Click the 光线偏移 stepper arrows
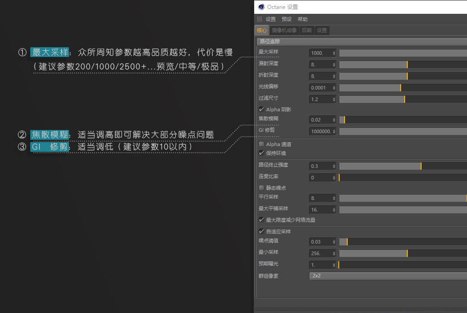The image size is (467, 313). coord(334,88)
